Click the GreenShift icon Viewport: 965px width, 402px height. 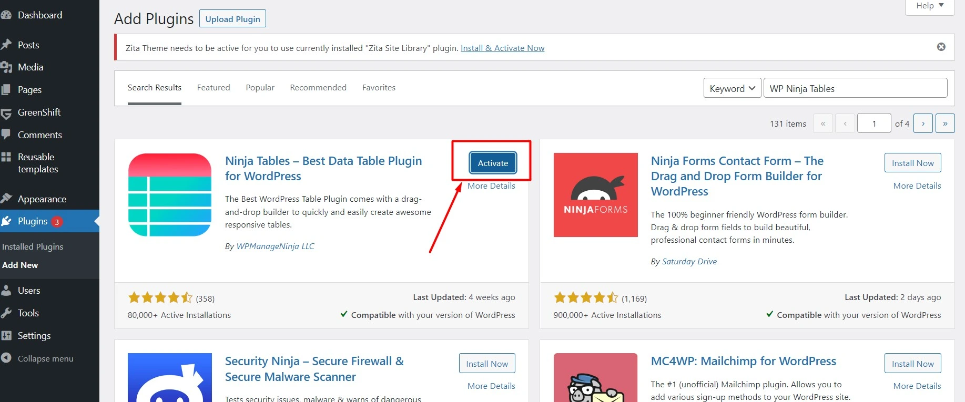(x=6, y=113)
